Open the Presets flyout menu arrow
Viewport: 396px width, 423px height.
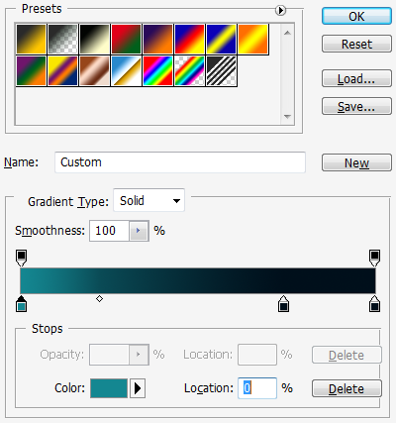(280, 11)
